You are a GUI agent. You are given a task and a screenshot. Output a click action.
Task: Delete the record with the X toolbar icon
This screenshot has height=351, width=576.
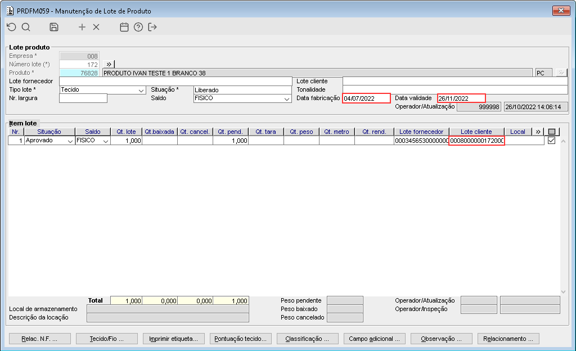click(96, 27)
